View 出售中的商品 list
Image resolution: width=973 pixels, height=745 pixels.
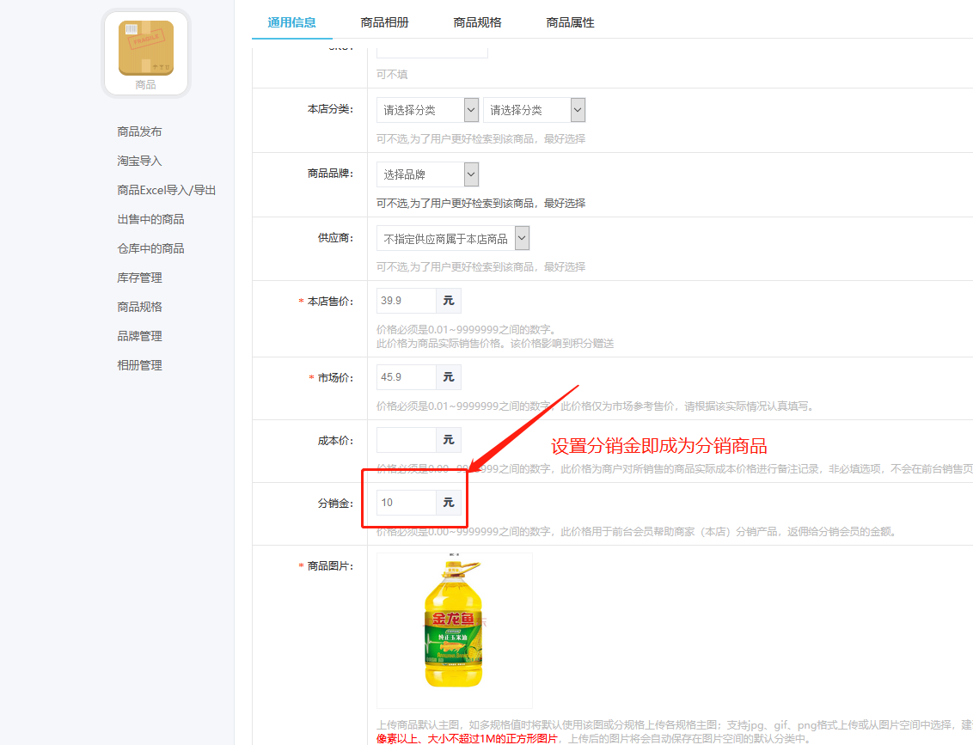coord(150,219)
